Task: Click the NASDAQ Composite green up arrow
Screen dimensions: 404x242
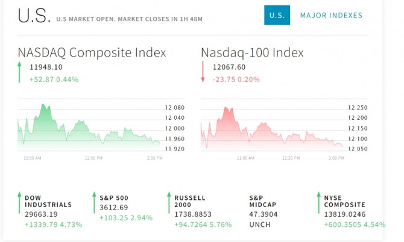Action: coord(19,72)
